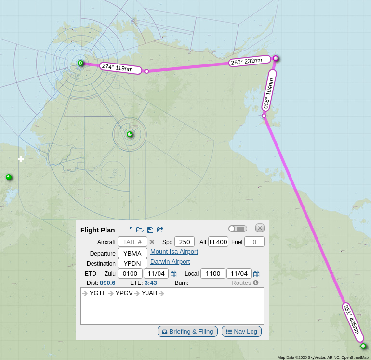Click the new flight plan document icon

click(130, 230)
